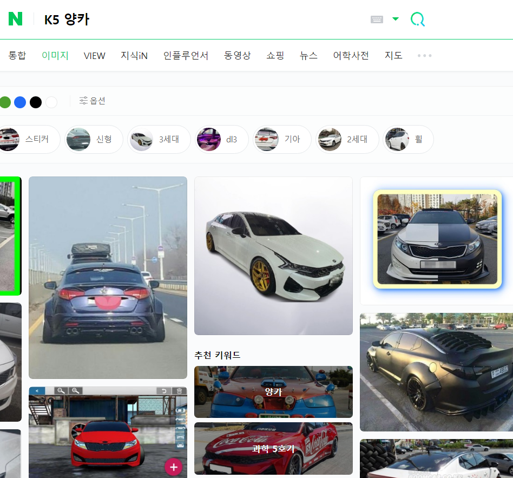Choose the 3세대 keyword chip
513x478 pixels.
159,139
